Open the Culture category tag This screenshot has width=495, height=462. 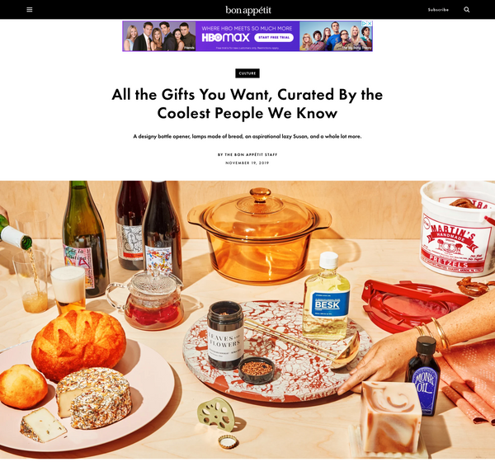pos(247,73)
